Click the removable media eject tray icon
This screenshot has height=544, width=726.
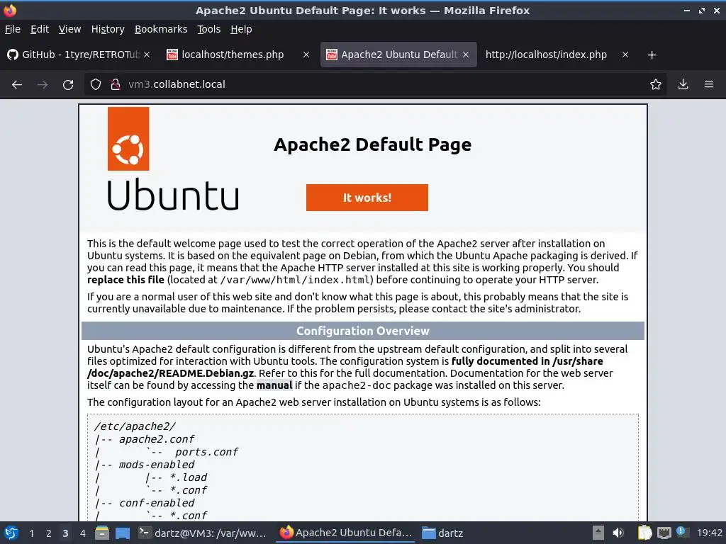(x=598, y=533)
